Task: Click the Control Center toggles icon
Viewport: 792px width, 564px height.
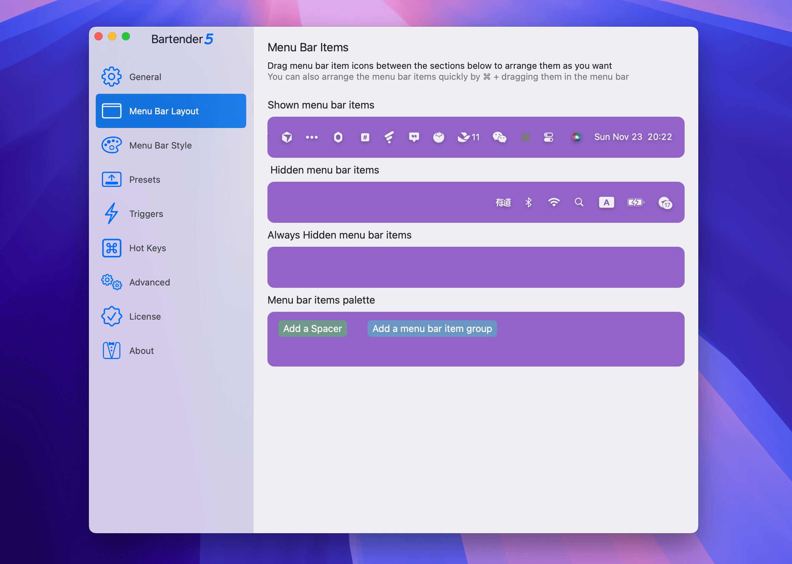Action: click(x=549, y=137)
